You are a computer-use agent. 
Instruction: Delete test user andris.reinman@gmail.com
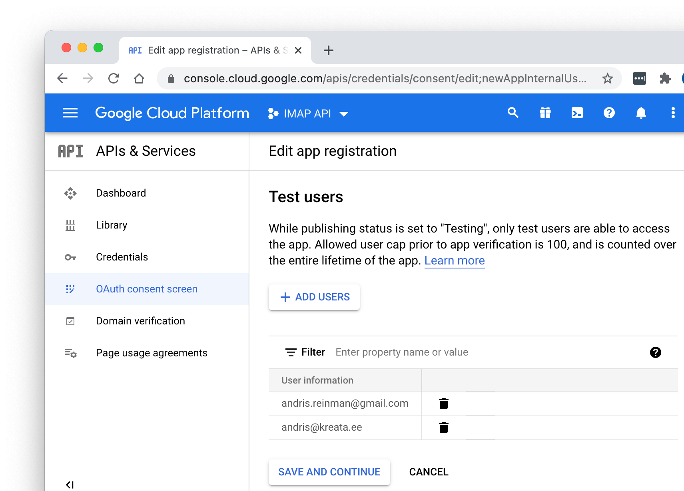pyautogui.click(x=444, y=404)
